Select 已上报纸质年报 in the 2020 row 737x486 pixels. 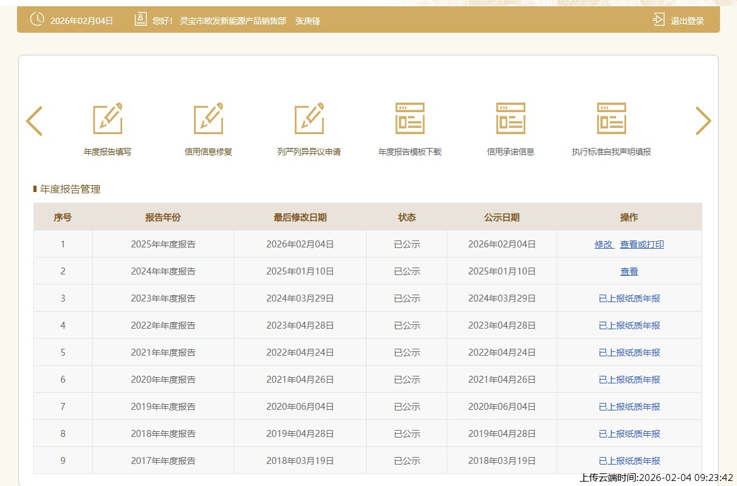point(629,380)
